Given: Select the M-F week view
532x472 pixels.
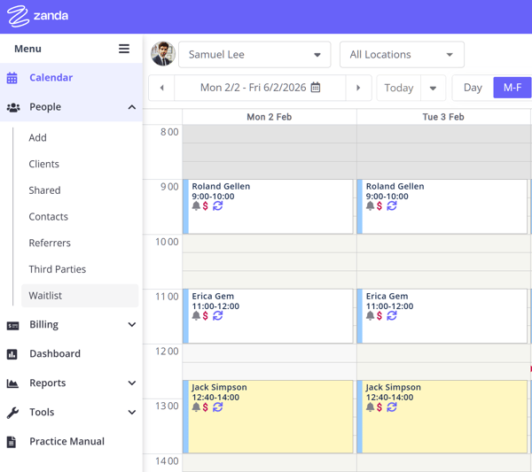Looking at the screenshot, I should click(x=512, y=88).
